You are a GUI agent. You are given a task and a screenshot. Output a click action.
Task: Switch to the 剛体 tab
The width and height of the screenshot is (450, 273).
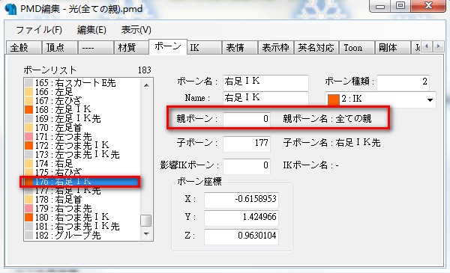(391, 47)
